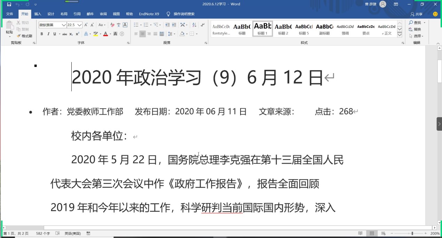442x238 pixels.
Task: Open the font size dropdown showing 22.5
Action: (x=80, y=25)
